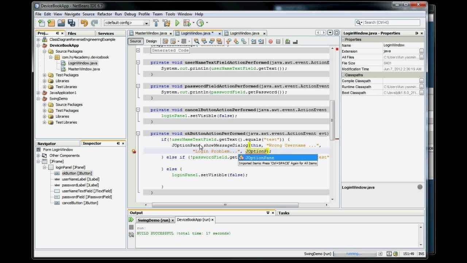The width and height of the screenshot is (467, 263).
Task: Click the INS insert mode indicator
Action: click(x=421, y=254)
